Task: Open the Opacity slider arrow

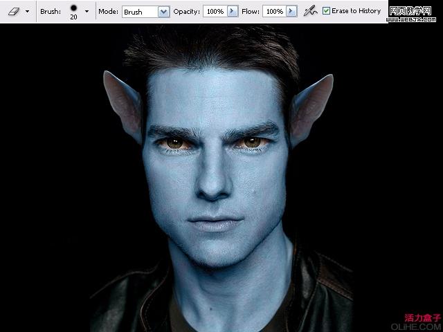Action: 233,12
